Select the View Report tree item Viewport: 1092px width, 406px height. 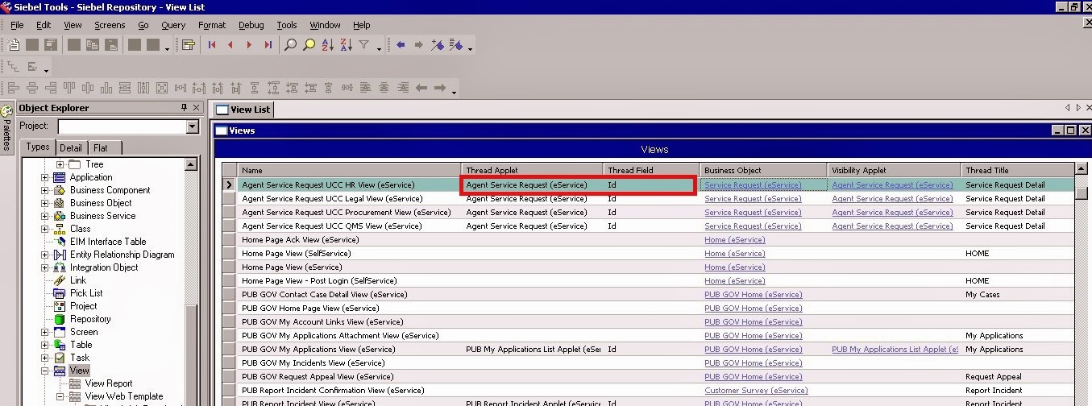pyautogui.click(x=109, y=383)
